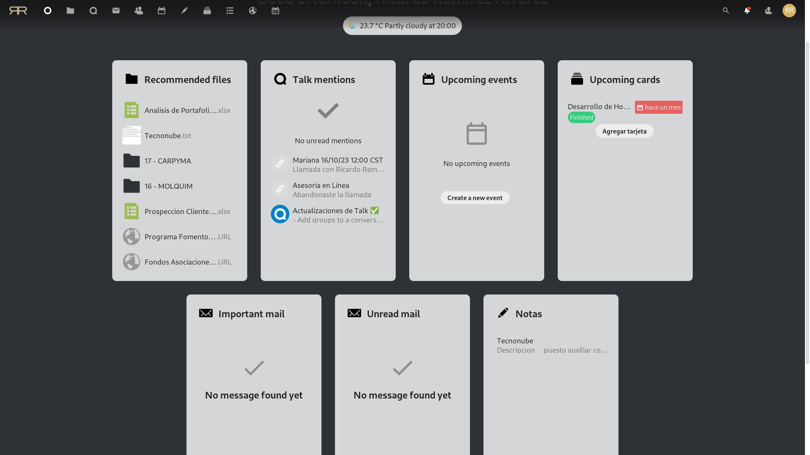Open the Files app icon
This screenshot has width=810, height=455.
pyautogui.click(x=70, y=11)
